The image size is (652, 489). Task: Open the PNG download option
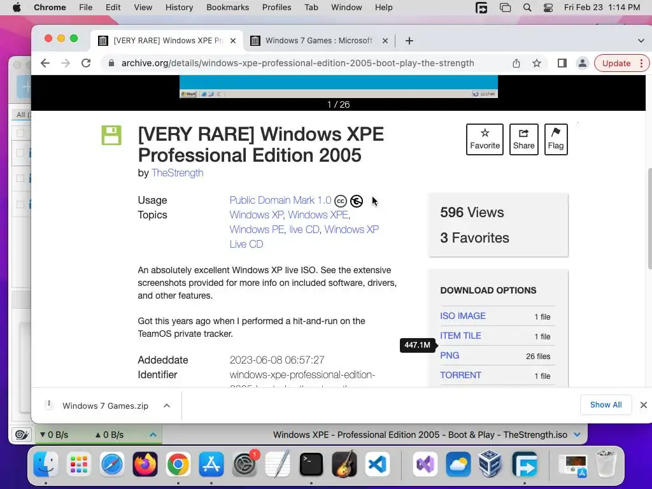pos(450,355)
